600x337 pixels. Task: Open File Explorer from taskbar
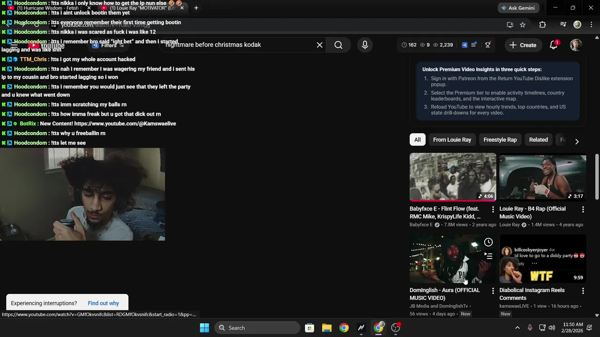(327, 328)
